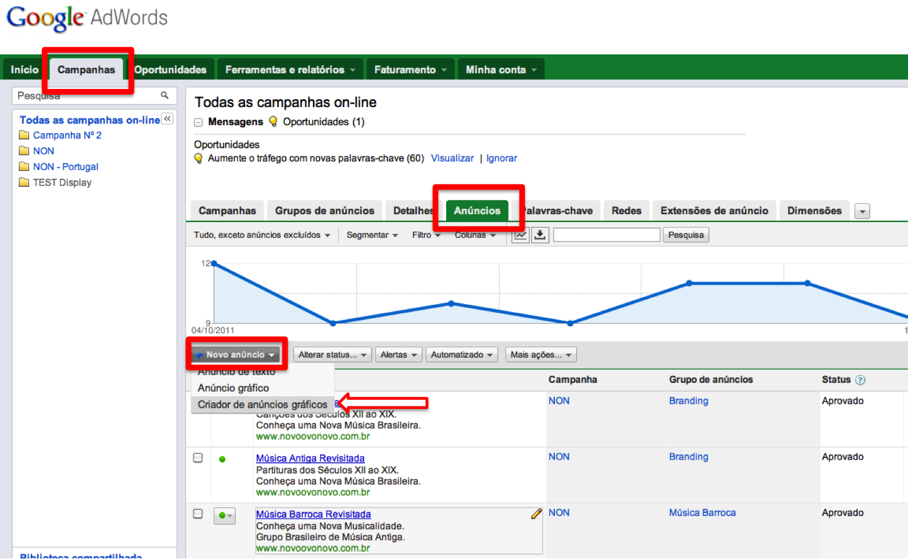
Task: Open the Campanha Nº 2 folder
Action: pyautogui.click(x=67, y=135)
